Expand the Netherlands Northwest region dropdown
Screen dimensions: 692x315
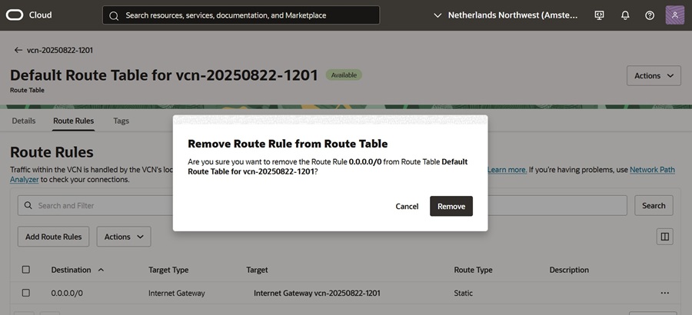506,15
